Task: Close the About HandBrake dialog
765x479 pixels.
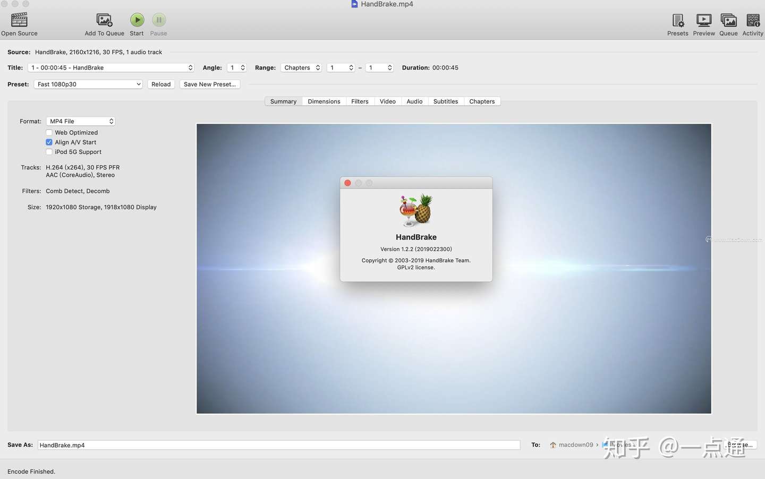Action: pyautogui.click(x=347, y=183)
